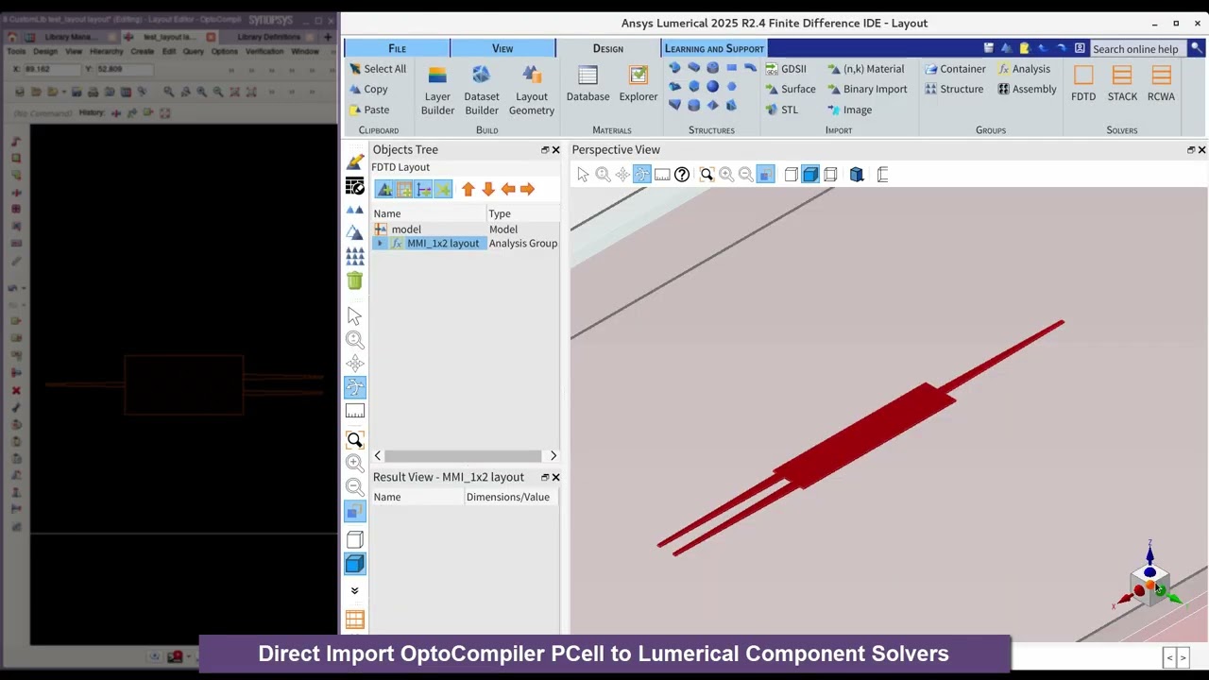
Task: Open the materials Database
Action: (587, 84)
